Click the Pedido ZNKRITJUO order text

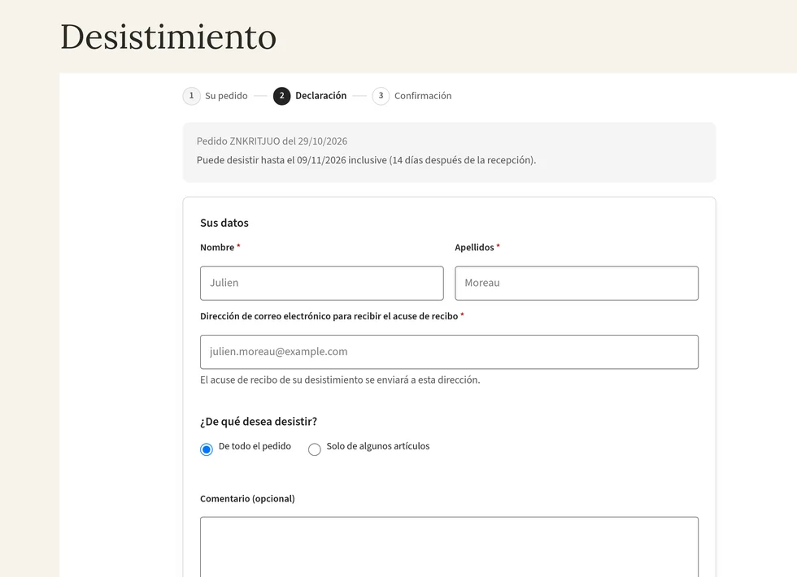[272, 141]
